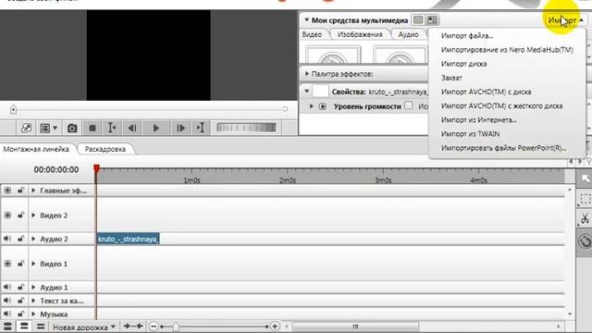
Task: Mute the Текст за ка... track
Action: (7, 301)
